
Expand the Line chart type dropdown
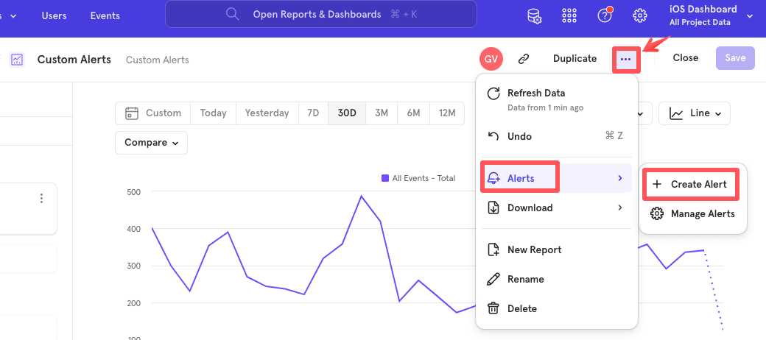click(694, 113)
